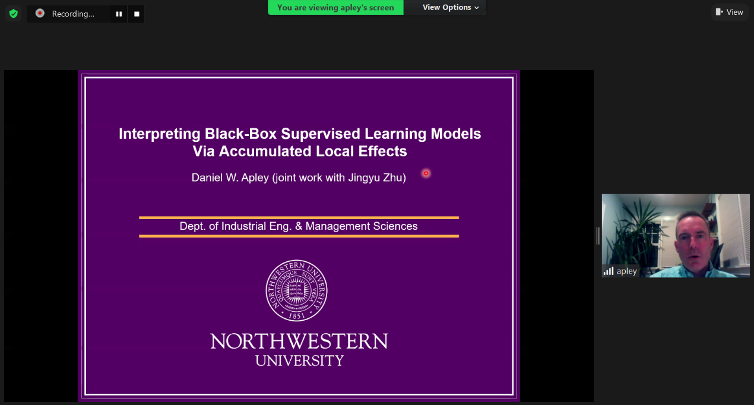Click the Northwestern University seal on slide
Viewport: 754px width, 405px height.
click(x=296, y=290)
